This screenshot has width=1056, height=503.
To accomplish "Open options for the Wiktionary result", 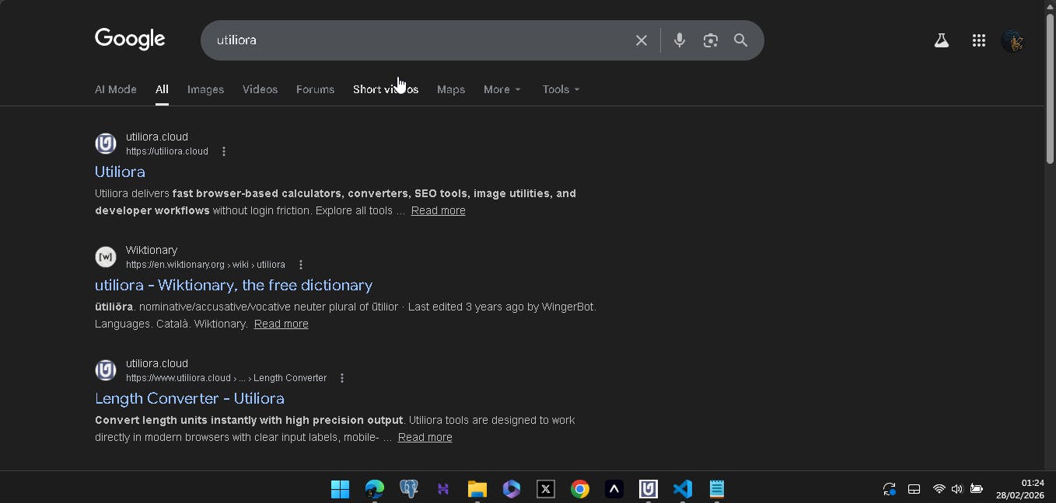I will click(x=301, y=265).
